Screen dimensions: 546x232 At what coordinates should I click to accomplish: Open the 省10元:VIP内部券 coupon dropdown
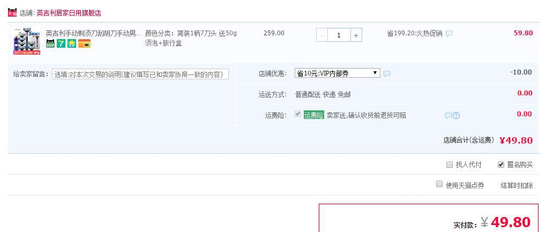point(338,73)
